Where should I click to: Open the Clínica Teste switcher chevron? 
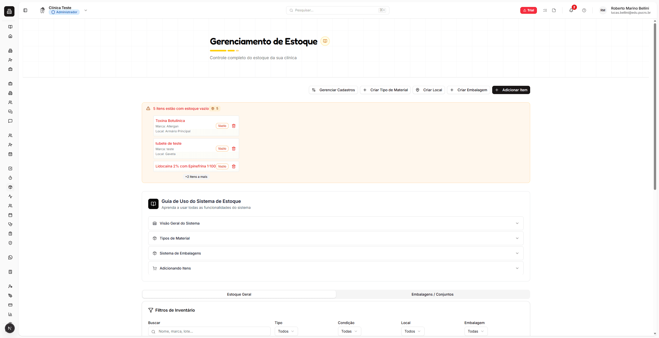[86, 10]
